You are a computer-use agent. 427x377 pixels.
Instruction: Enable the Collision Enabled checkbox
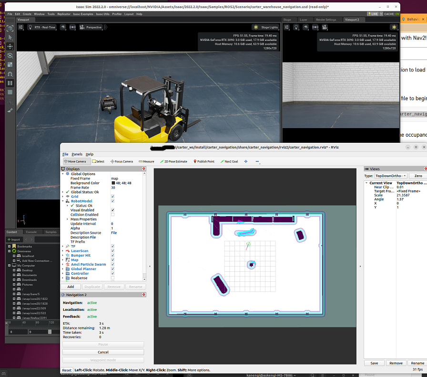tap(113, 215)
